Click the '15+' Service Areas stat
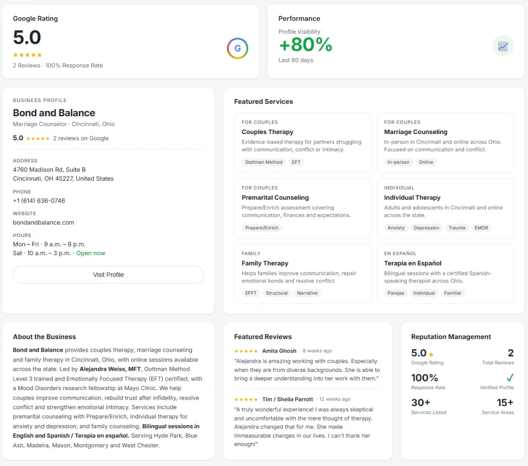Viewport: 528px width, 466px height. 505,402
